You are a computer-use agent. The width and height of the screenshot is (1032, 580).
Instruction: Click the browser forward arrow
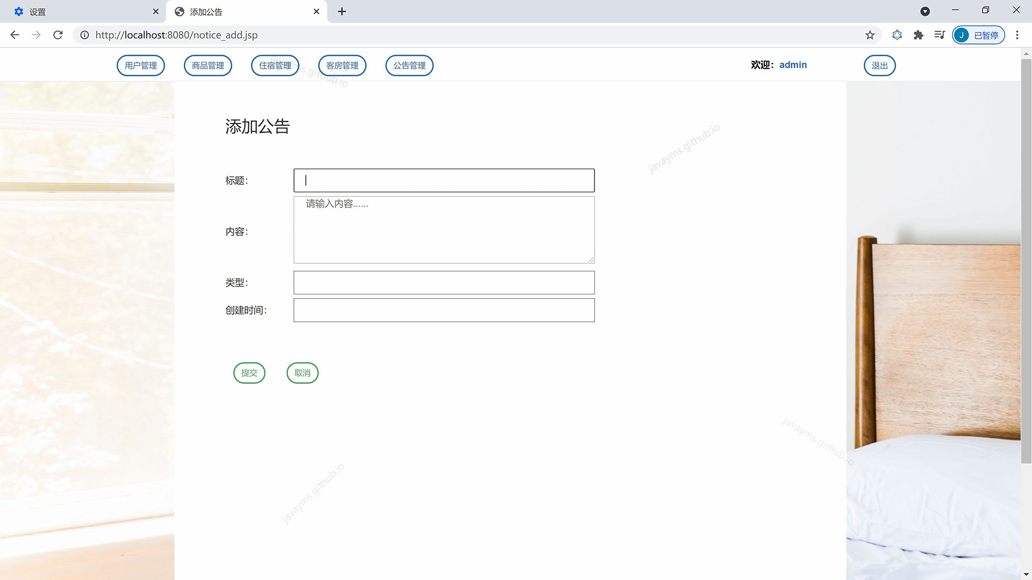(x=36, y=35)
